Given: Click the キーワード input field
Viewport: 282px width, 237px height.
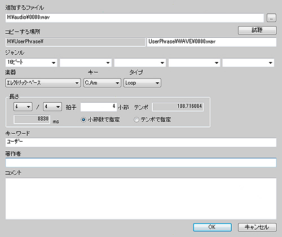Looking at the screenshot, I should (141, 142).
